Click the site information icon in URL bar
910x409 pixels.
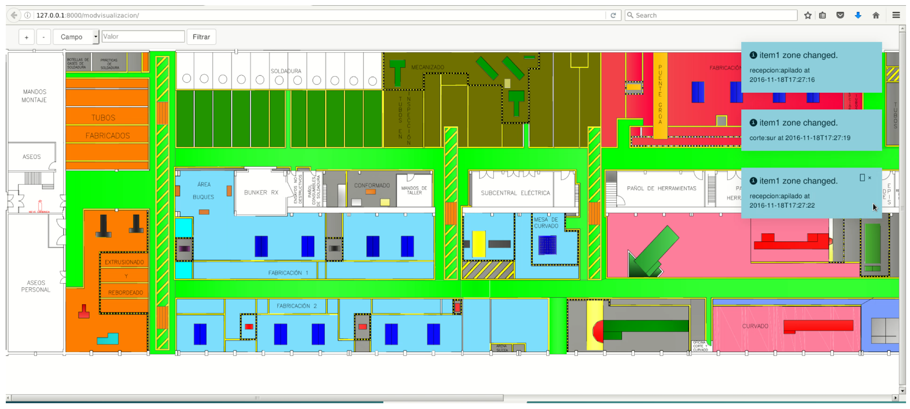click(27, 15)
